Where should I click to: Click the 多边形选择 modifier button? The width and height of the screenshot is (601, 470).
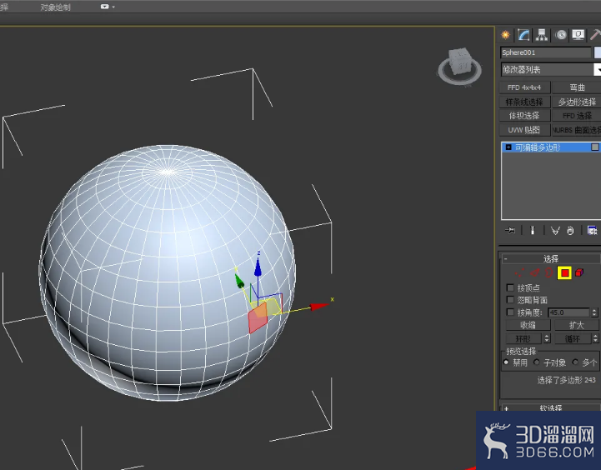577,102
